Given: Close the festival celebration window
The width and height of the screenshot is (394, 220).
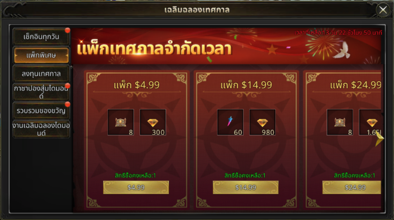Looking at the screenshot, I should point(383,10).
